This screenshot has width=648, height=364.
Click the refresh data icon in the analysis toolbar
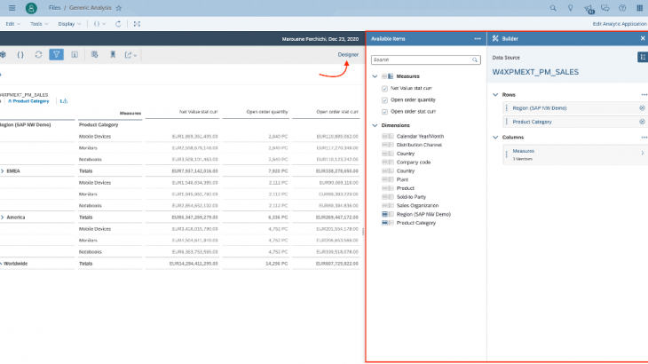[x=38, y=55]
